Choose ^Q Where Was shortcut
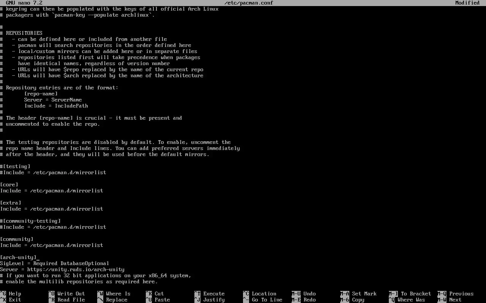 click(407, 300)
